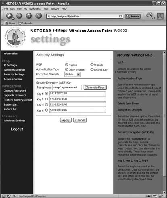Open Security Settings sidebar link
Image resolution: width=167 pixels, height=198 pixels.
click(x=14, y=75)
